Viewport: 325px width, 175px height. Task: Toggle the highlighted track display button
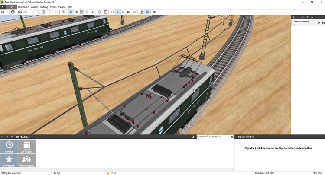pos(147,12)
